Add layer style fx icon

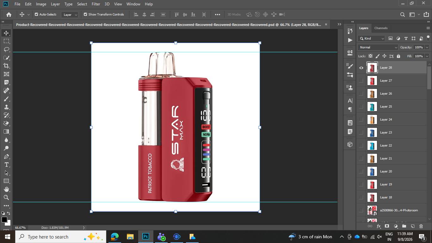pos(379,226)
